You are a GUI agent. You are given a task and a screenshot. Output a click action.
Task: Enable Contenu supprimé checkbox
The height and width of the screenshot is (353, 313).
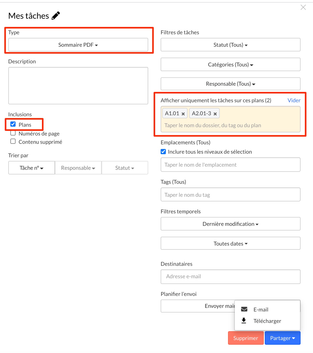13,141
